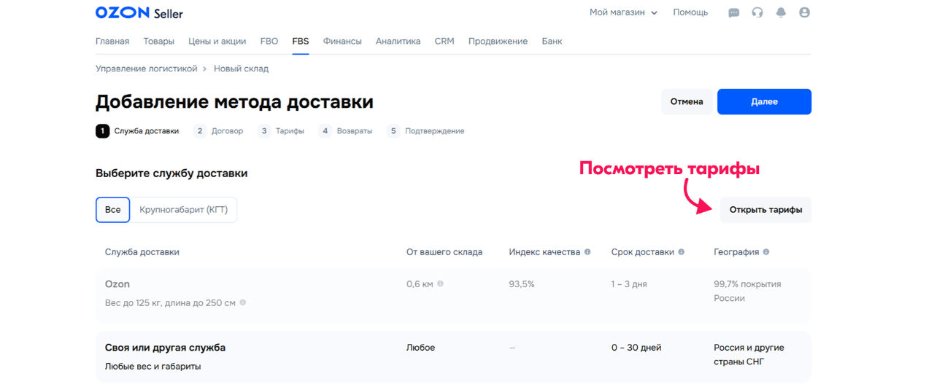The image size is (934, 387).
Task: Click the Любые вес и габариты text
Action: coord(153,367)
